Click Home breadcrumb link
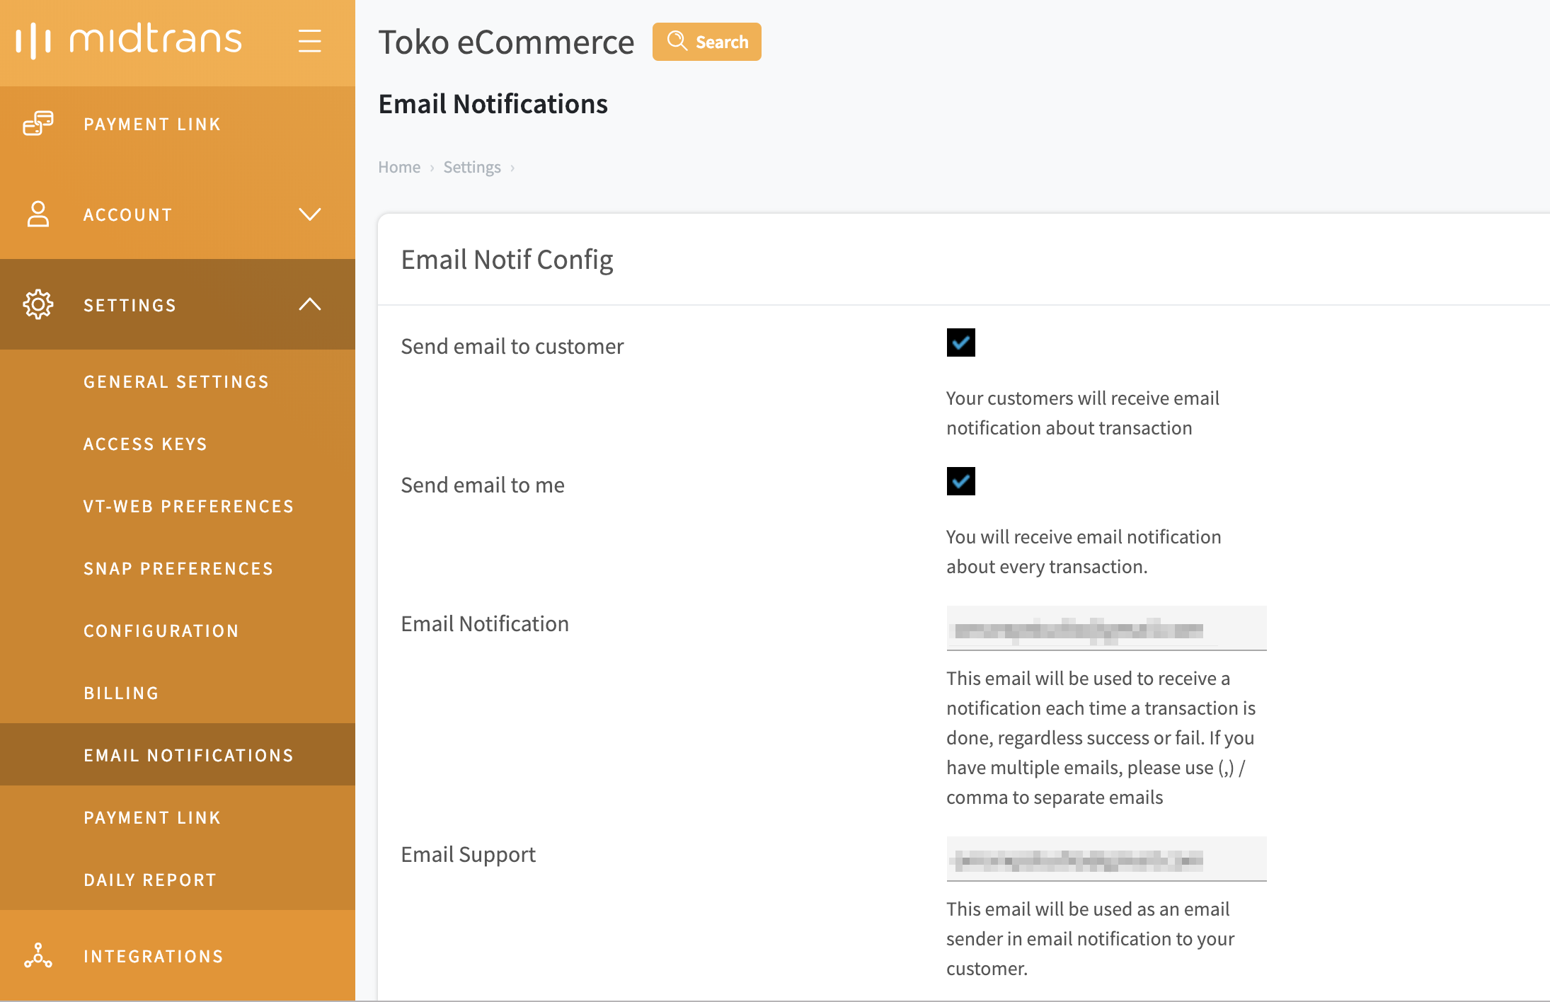Screen dimensions: 1550x1002 pyautogui.click(x=399, y=168)
